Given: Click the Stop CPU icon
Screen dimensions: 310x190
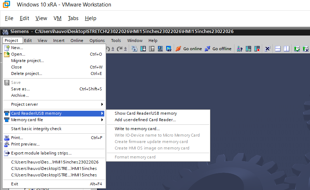Looking at the screenshot, I should (x=257, y=49).
